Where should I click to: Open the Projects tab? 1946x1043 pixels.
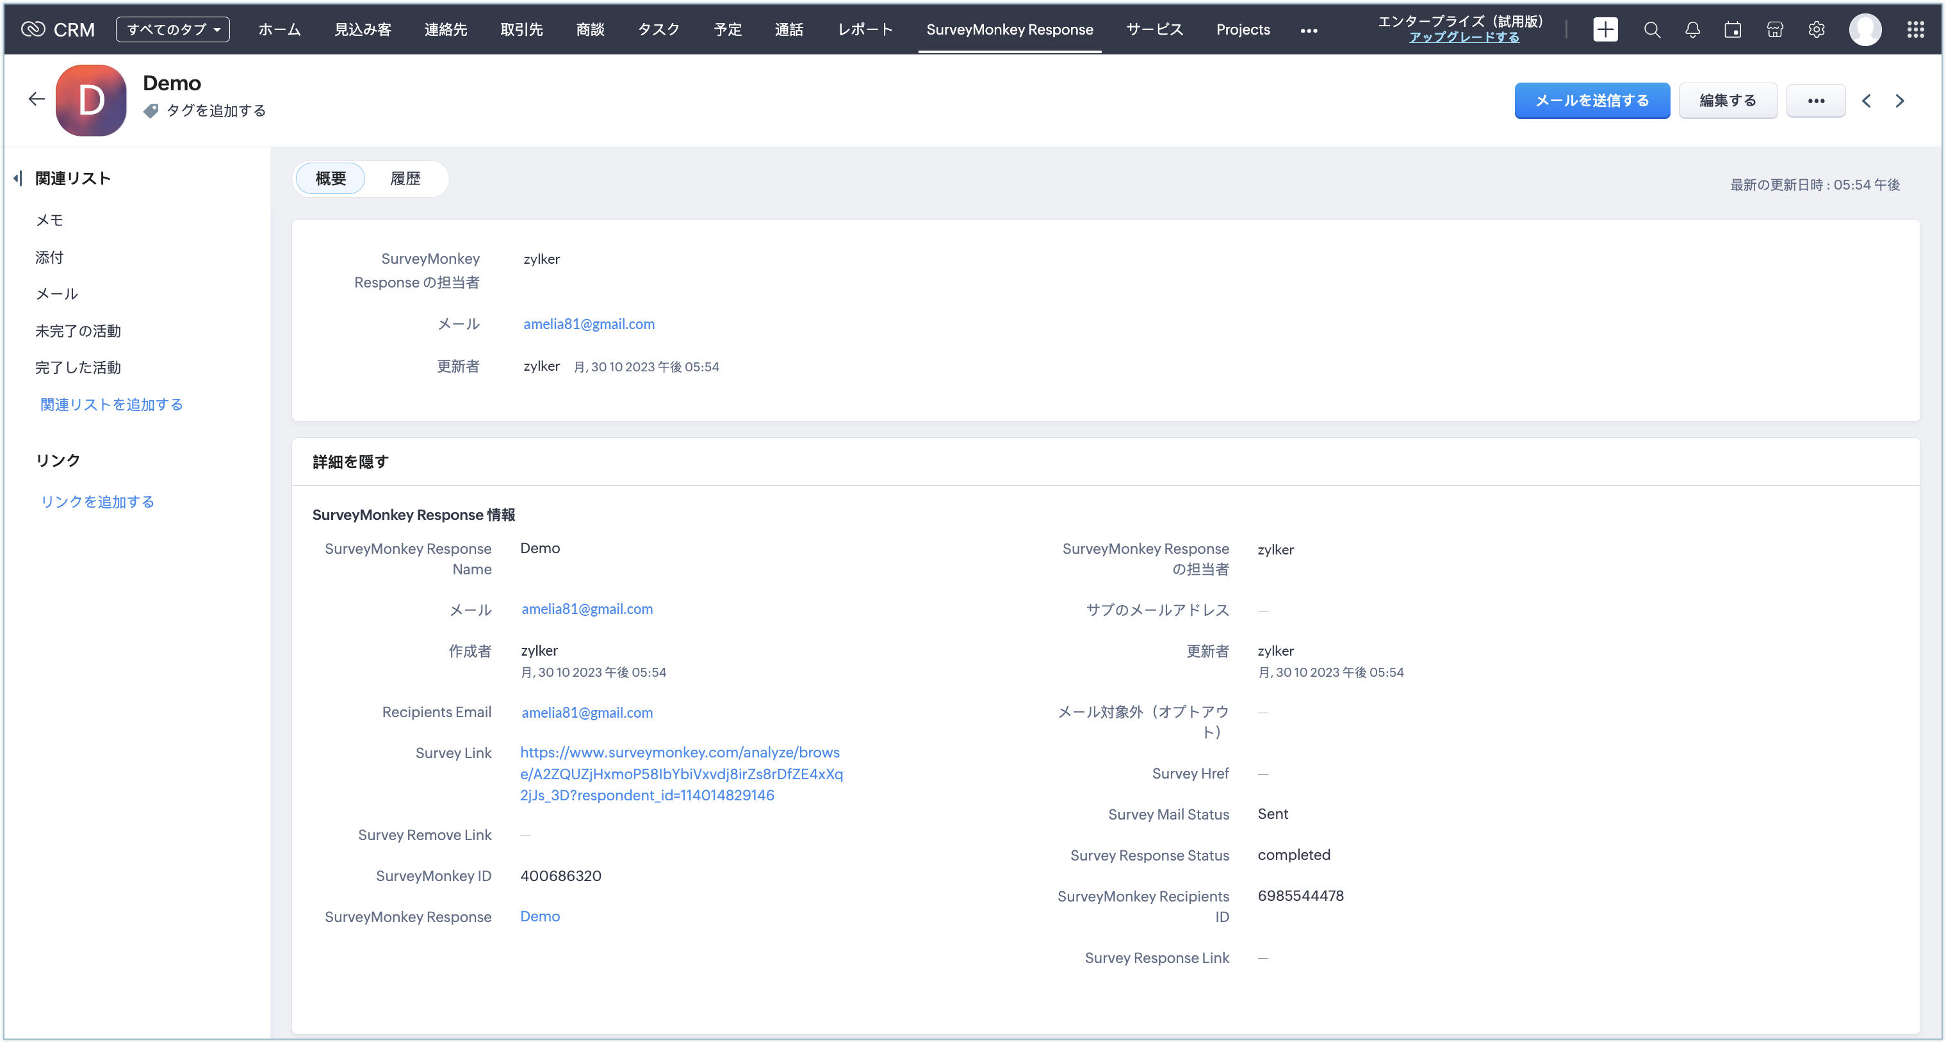(x=1243, y=29)
